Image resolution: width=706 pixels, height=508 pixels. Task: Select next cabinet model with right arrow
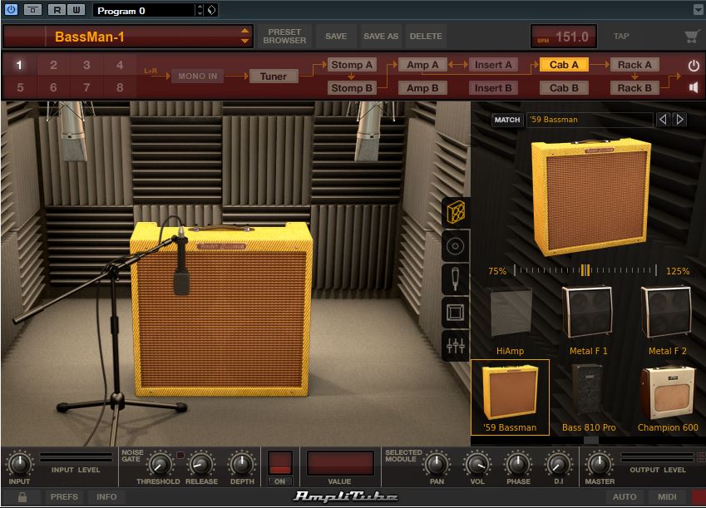click(x=680, y=120)
